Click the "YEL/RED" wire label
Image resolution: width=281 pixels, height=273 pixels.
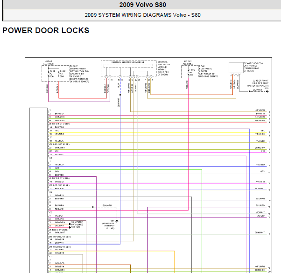(59, 249)
